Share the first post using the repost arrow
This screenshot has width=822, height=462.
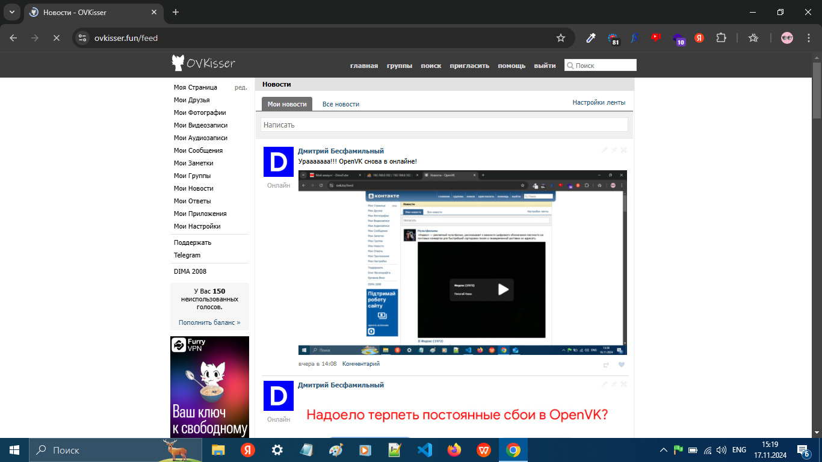(x=606, y=365)
